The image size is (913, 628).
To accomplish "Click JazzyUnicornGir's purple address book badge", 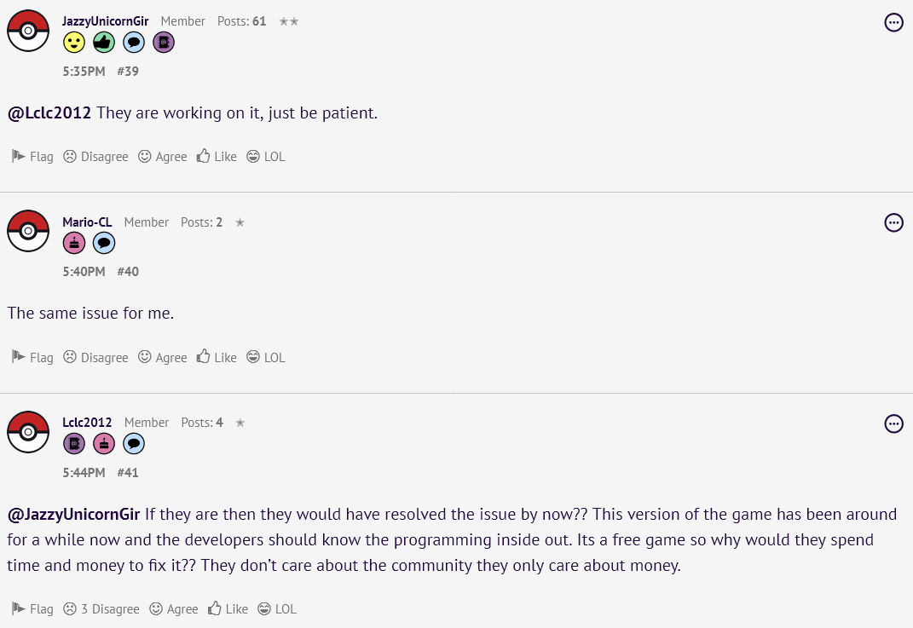I will point(164,43).
